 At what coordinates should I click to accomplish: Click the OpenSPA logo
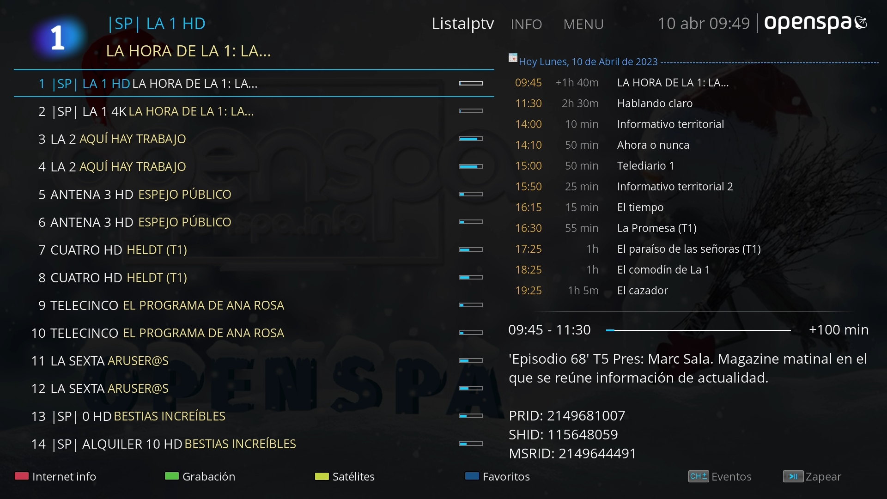tap(815, 23)
